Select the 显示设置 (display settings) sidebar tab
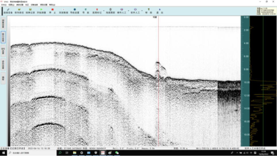Screen dimensions: 277x156 pos(3,37)
